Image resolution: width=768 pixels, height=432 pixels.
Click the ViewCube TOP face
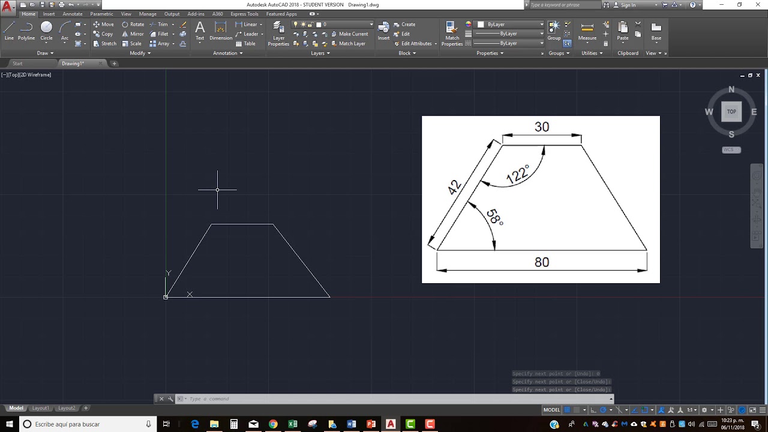tap(731, 112)
